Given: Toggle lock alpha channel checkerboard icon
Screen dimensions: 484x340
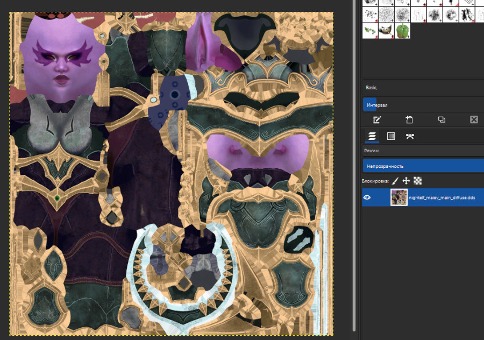Looking at the screenshot, I should coord(418,181).
